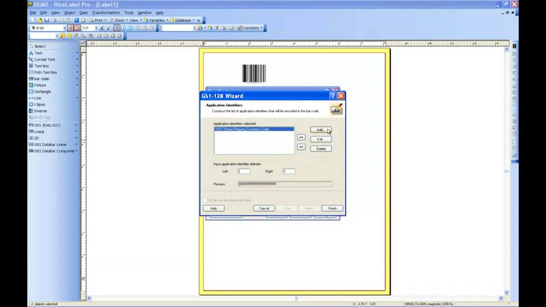Move selected identifier up in the wizard

click(301, 137)
